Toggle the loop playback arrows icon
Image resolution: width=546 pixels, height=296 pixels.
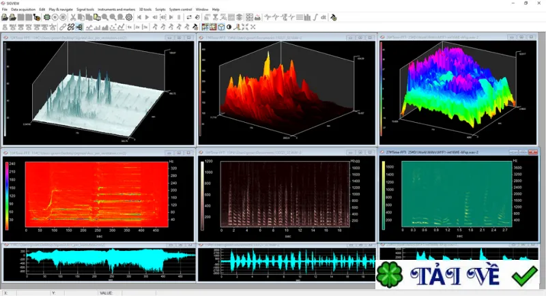click(189, 17)
